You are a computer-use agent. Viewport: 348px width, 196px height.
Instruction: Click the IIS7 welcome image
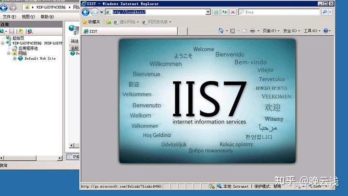click(x=207, y=101)
